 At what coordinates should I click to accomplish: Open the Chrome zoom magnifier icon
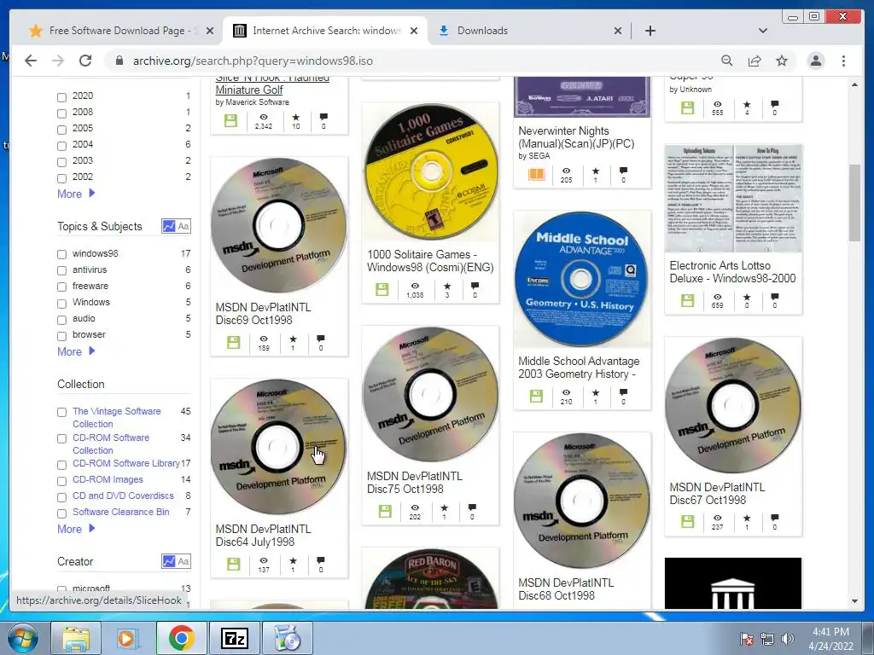(x=727, y=61)
